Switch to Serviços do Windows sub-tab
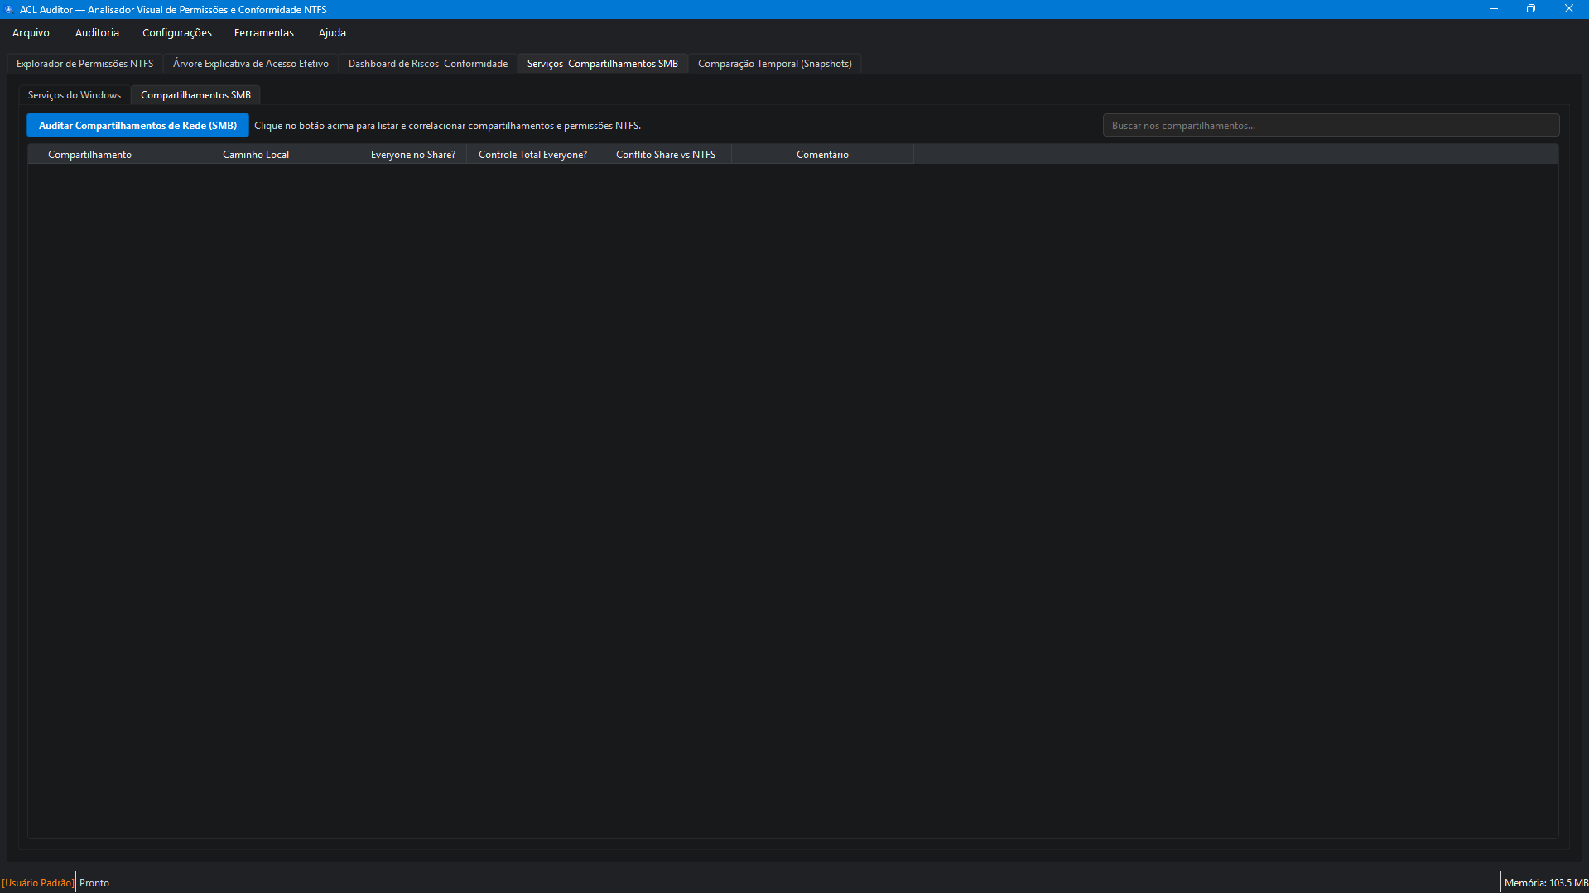 pyautogui.click(x=75, y=95)
